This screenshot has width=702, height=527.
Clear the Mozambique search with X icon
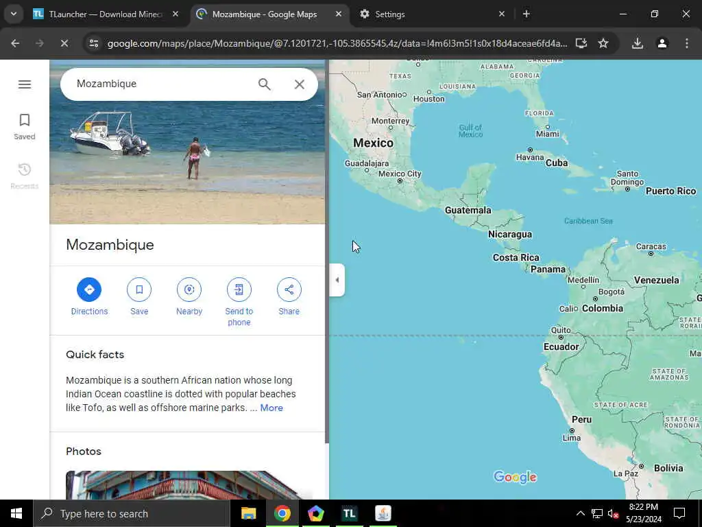click(300, 84)
